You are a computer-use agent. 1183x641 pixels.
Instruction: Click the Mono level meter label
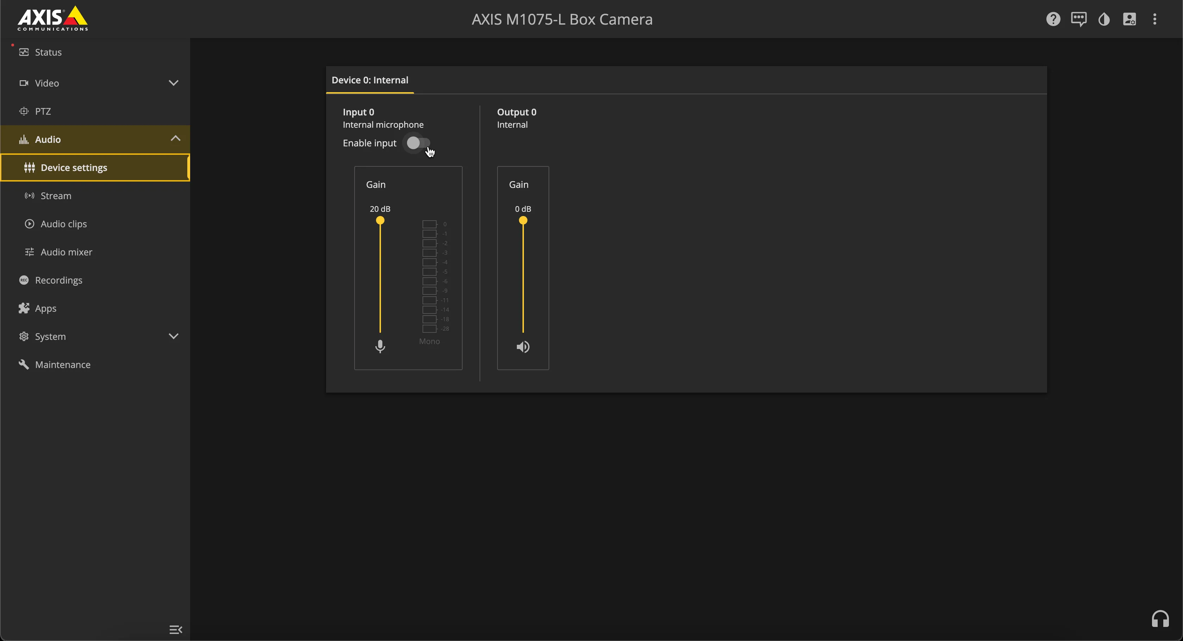point(429,341)
